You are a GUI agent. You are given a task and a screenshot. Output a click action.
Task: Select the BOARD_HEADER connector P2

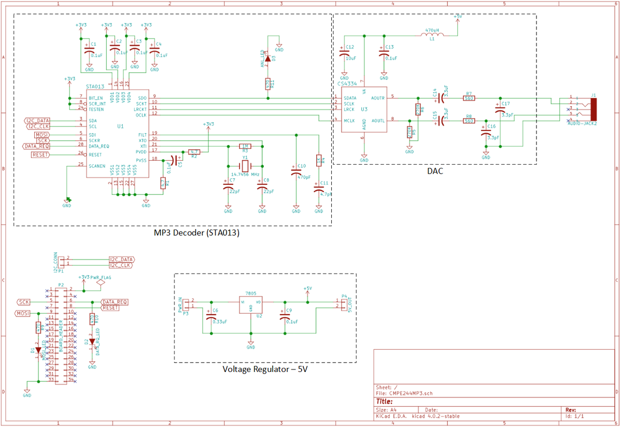pyautogui.click(x=61, y=335)
